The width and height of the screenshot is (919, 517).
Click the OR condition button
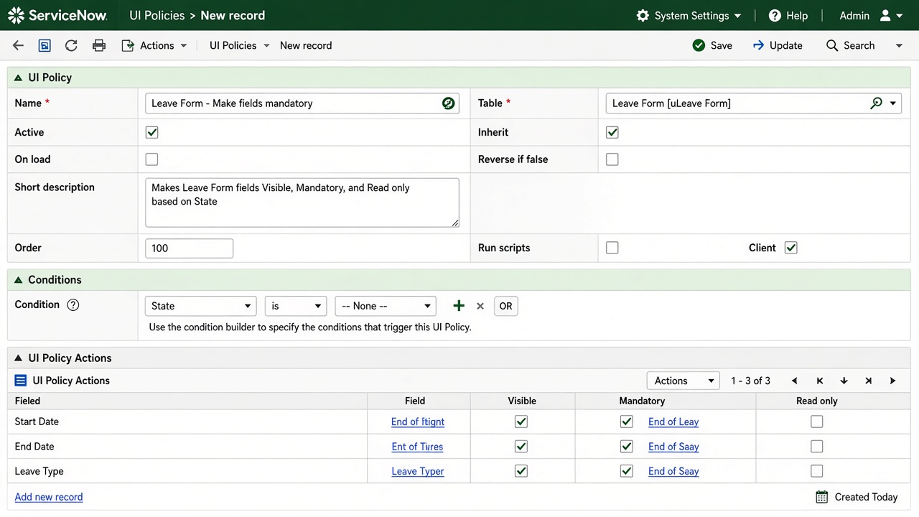click(x=506, y=306)
